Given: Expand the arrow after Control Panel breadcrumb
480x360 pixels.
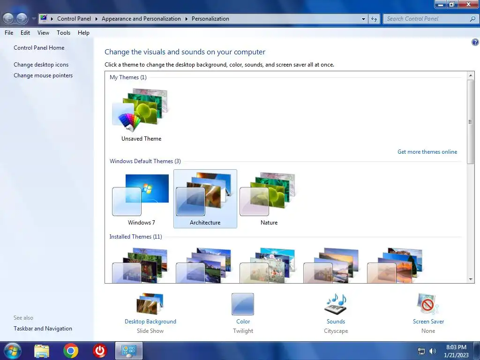Looking at the screenshot, I should [96, 19].
